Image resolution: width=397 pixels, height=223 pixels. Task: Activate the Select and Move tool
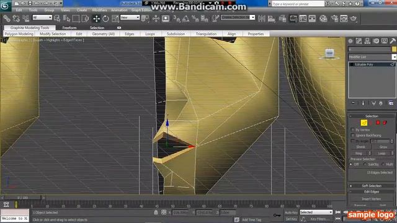(x=97, y=19)
